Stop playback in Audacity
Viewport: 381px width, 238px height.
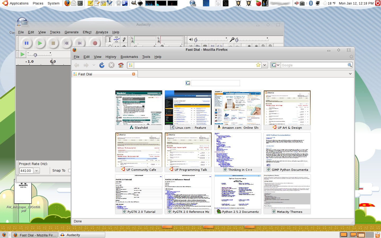(53, 43)
